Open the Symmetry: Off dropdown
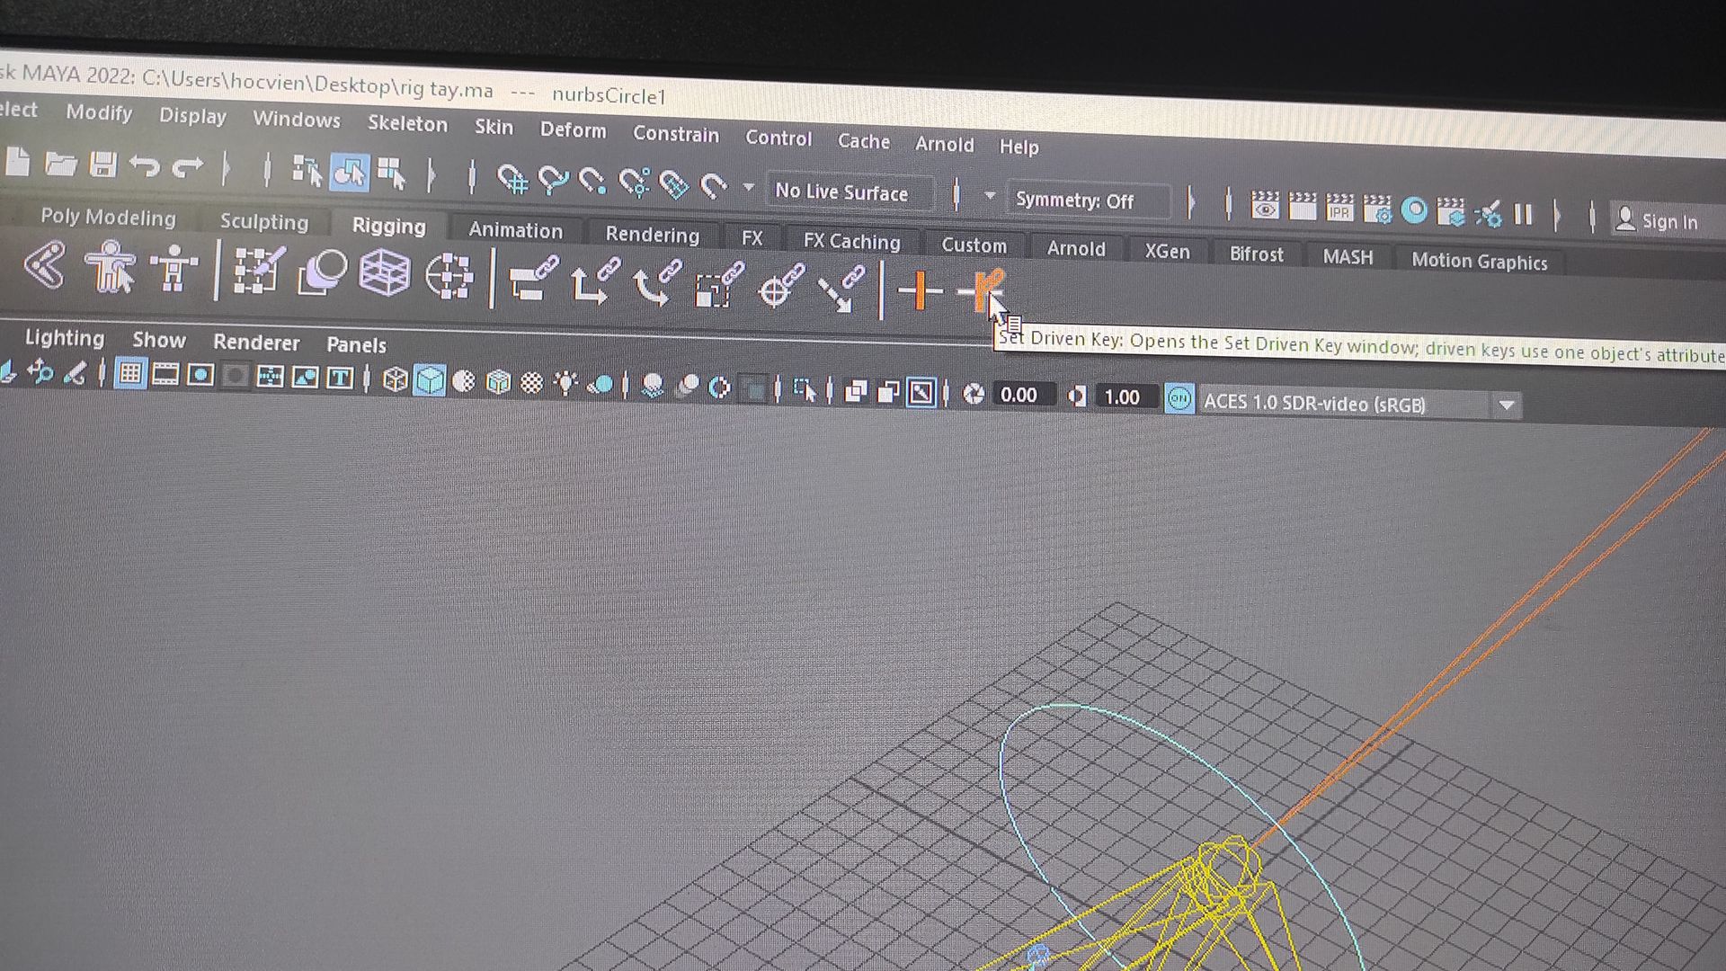This screenshot has width=1726, height=971. point(1090,200)
